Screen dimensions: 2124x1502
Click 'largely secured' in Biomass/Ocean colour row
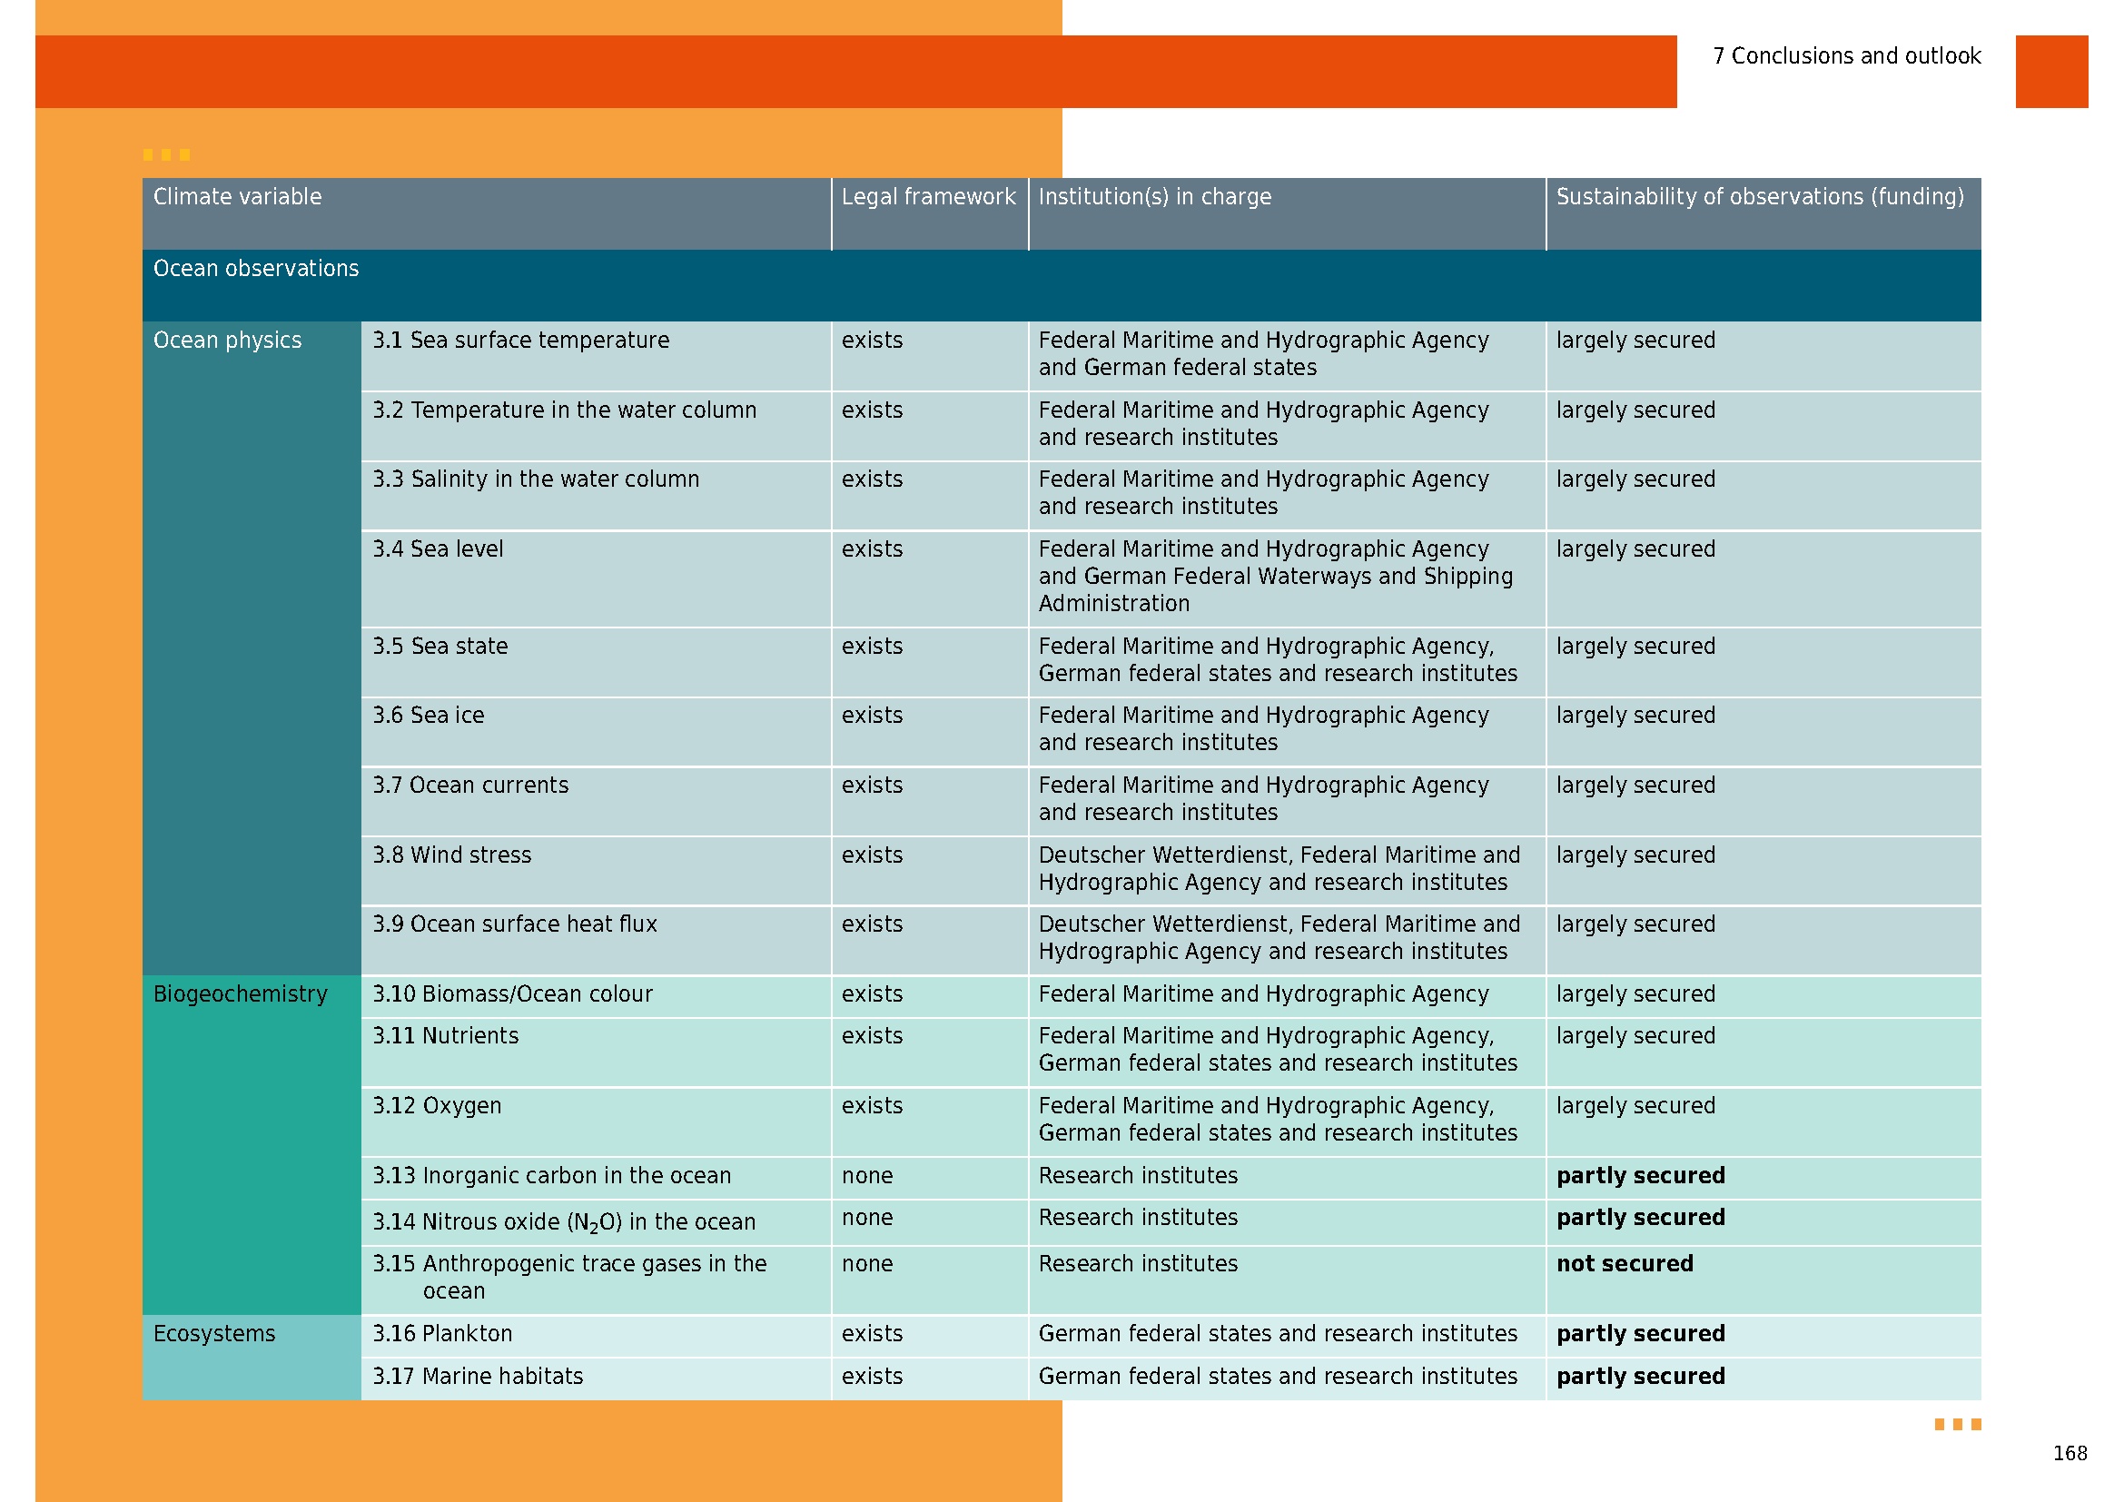(x=1635, y=994)
